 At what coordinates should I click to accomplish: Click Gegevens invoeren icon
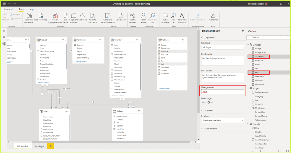click(x=74, y=18)
